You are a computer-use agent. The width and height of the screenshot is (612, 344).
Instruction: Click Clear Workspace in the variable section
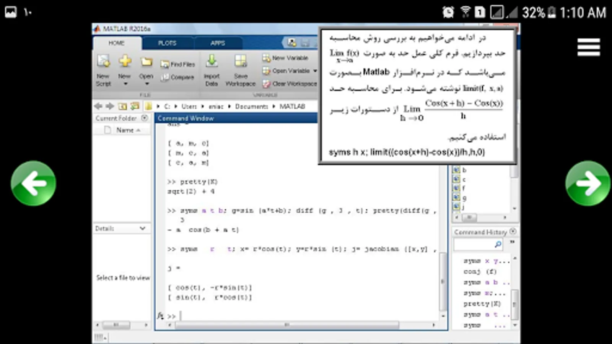coord(290,84)
